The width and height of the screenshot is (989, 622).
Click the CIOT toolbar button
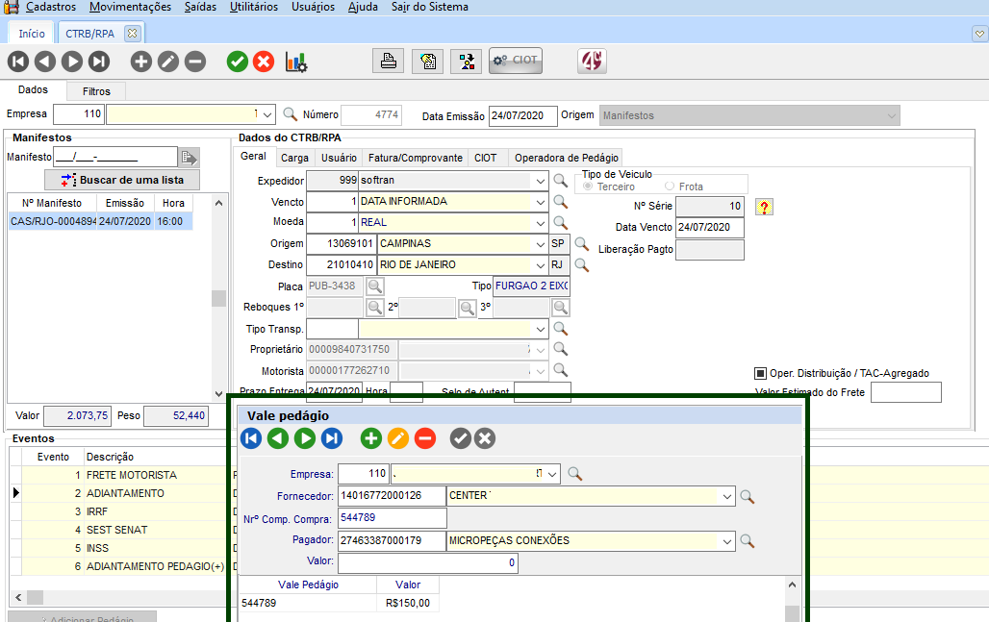click(516, 61)
